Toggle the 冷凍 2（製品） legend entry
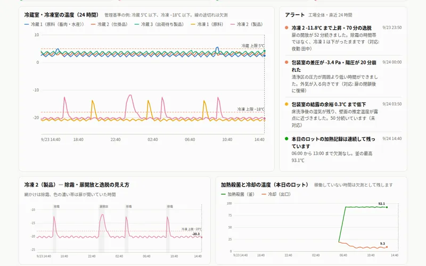The width and height of the screenshot is (426, 266). pyautogui.click(x=247, y=24)
